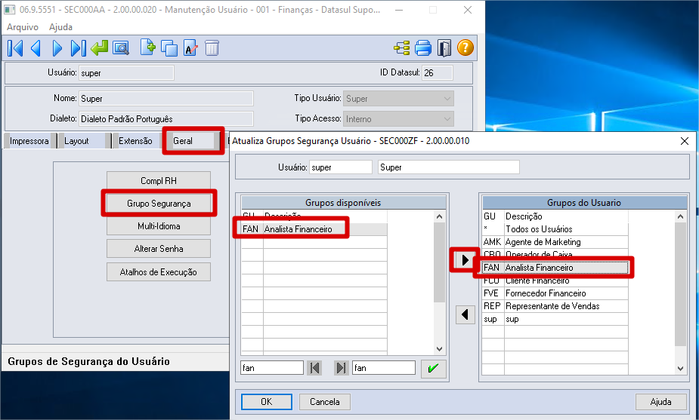Select Analista Financeiro in user groups
This screenshot has width=699, height=420.
tap(555, 268)
